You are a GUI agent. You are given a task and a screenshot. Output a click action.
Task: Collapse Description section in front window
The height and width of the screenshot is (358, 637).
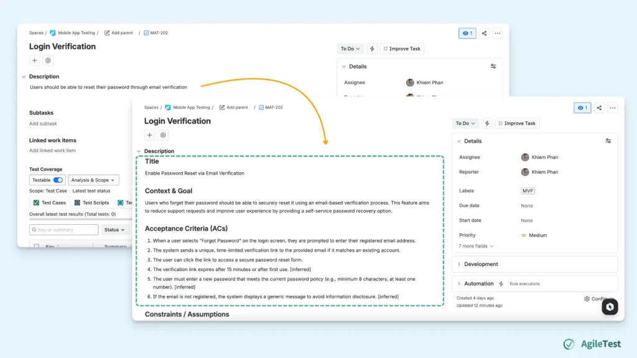tap(139, 152)
